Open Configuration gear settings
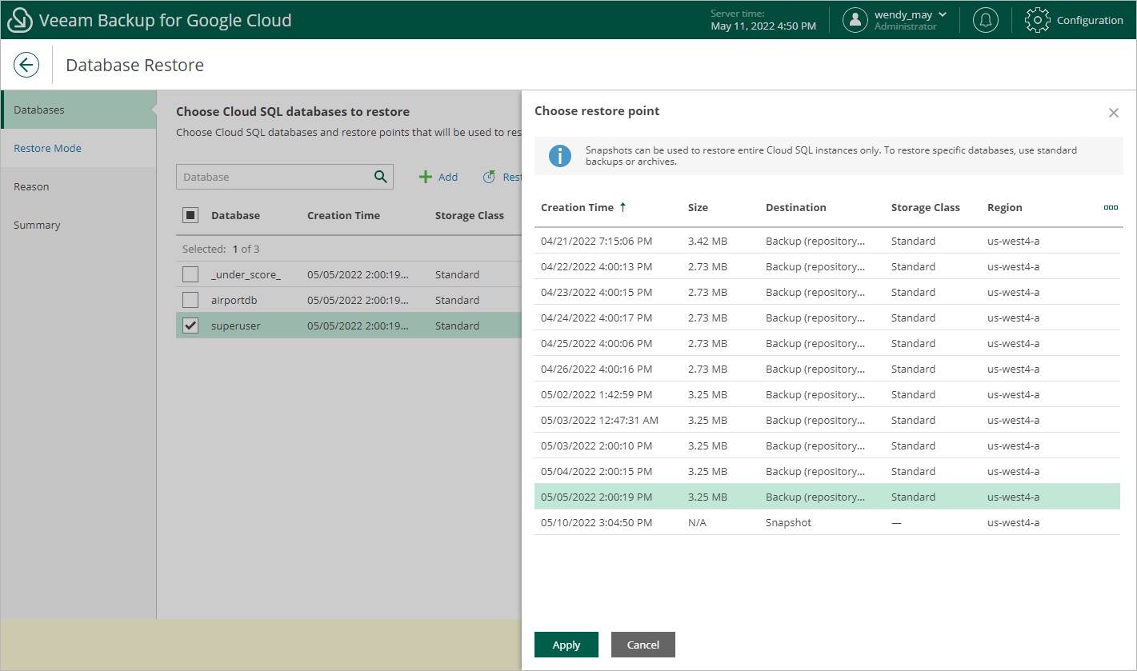Image resolution: width=1137 pixels, height=671 pixels. tap(1074, 20)
